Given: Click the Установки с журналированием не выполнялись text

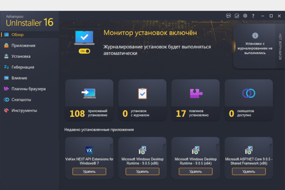Looking at the screenshot, I should [255, 48].
